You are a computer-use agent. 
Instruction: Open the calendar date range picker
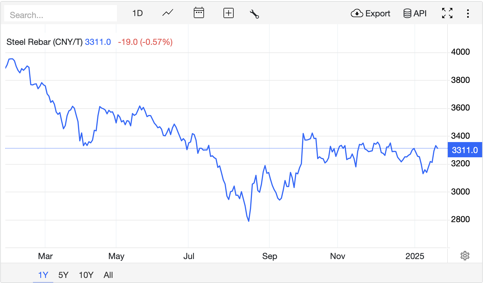click(x=199, y=13)
